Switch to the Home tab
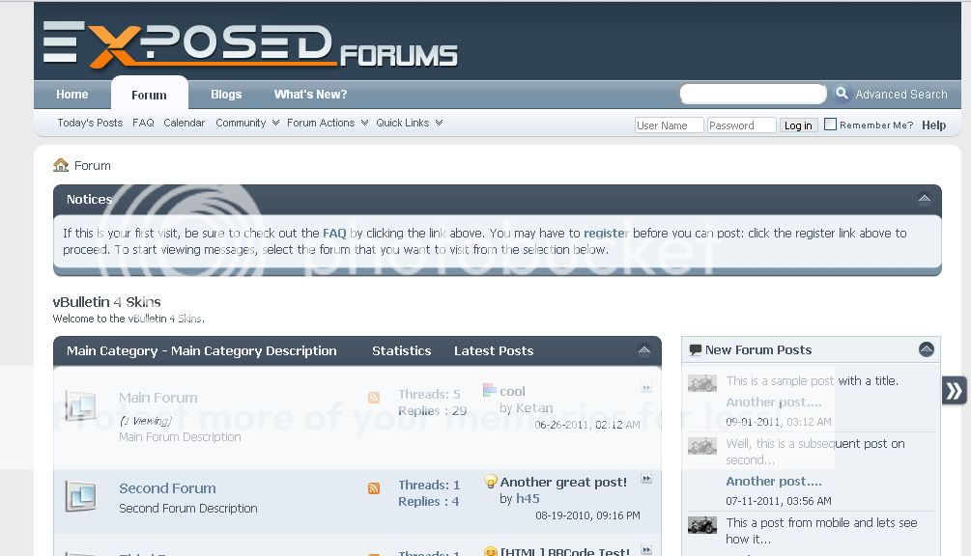 72,94
